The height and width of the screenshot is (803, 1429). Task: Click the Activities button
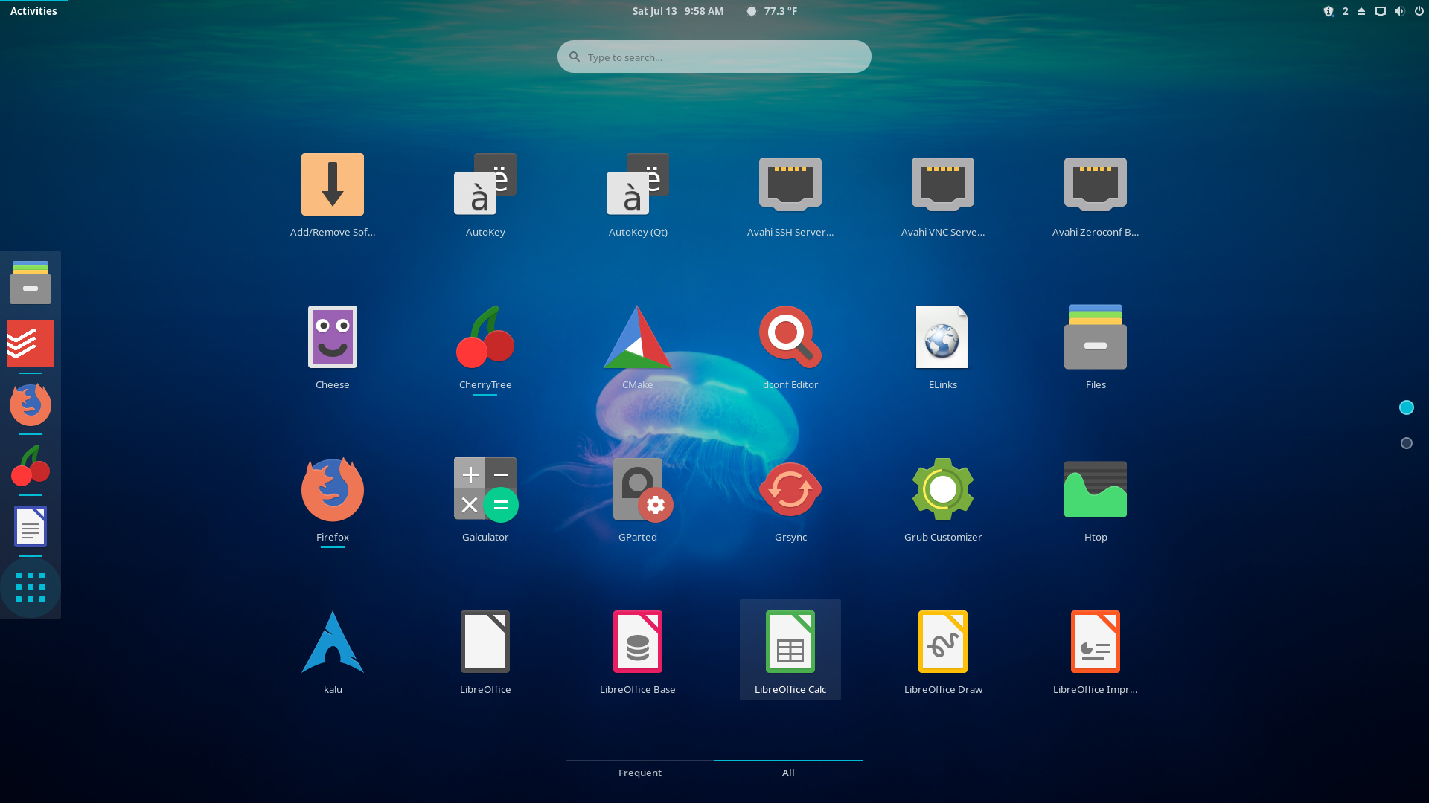click(33, 11)
